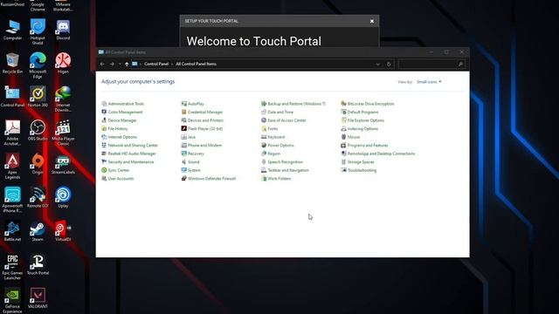Open Network and Sharing Center

coord(130,146)
